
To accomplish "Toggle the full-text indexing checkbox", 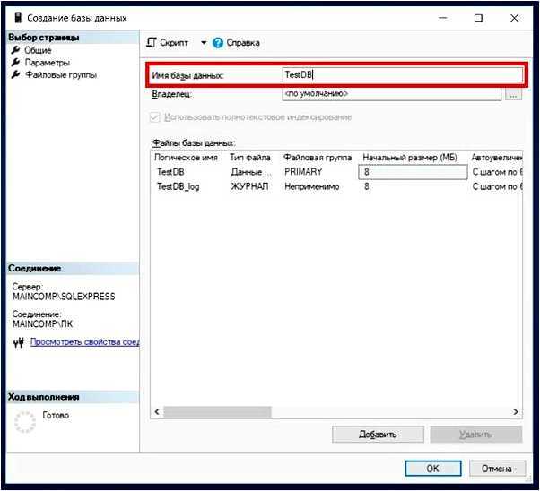I will tap(154, 117).
